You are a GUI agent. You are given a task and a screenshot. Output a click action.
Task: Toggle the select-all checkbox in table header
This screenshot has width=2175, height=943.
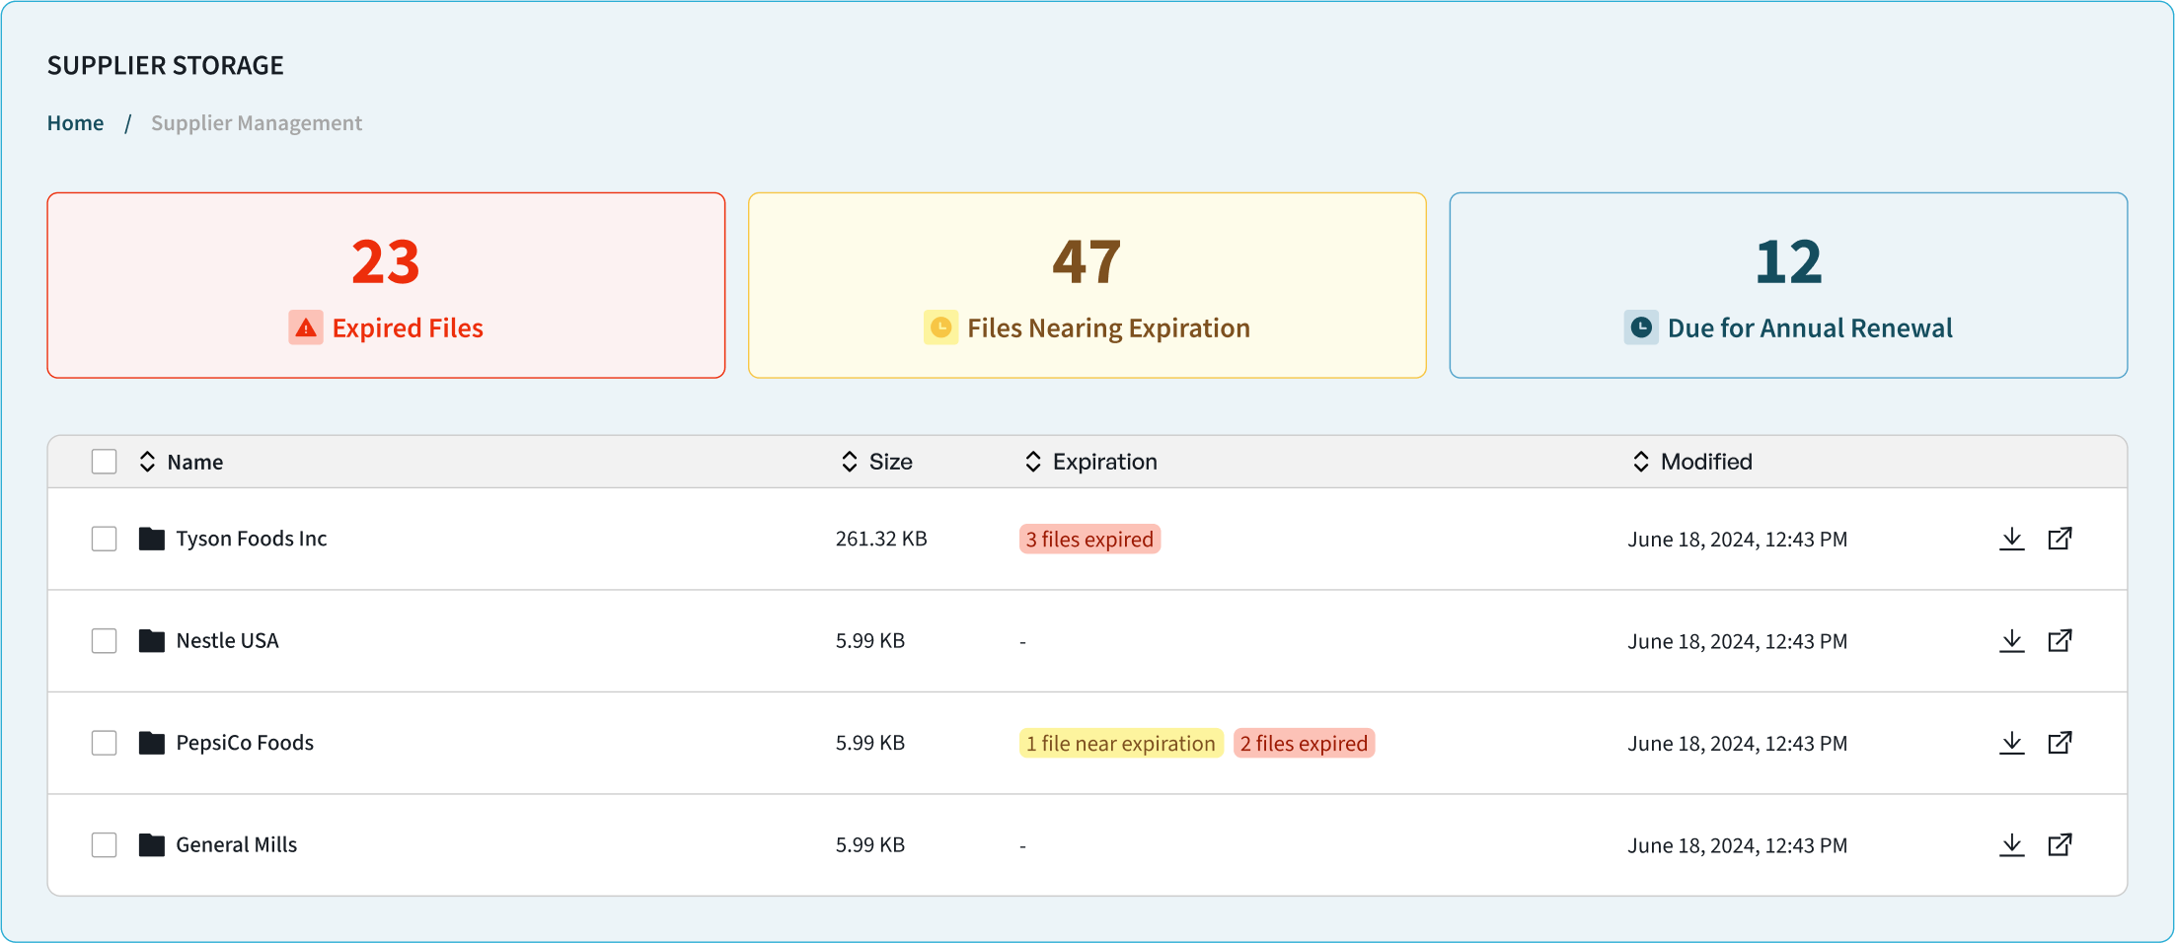[104, 462]
